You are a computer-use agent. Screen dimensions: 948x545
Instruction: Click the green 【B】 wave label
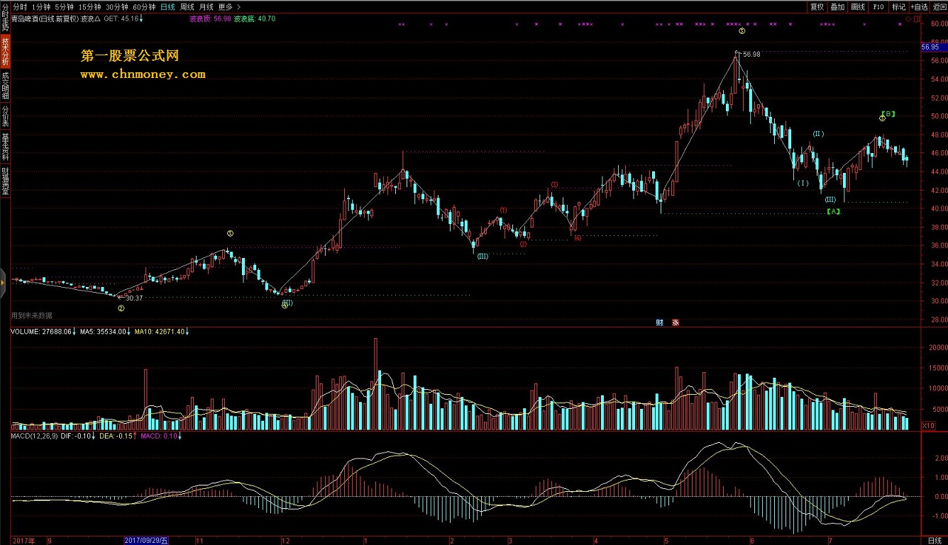888,113
